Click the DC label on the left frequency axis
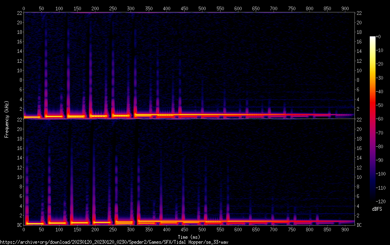Image resolution: width=390 pixels, height=245 pixels. click(x=19, y=225)
